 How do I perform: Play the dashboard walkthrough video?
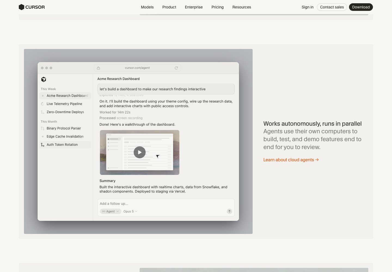[x=140, y=152]
